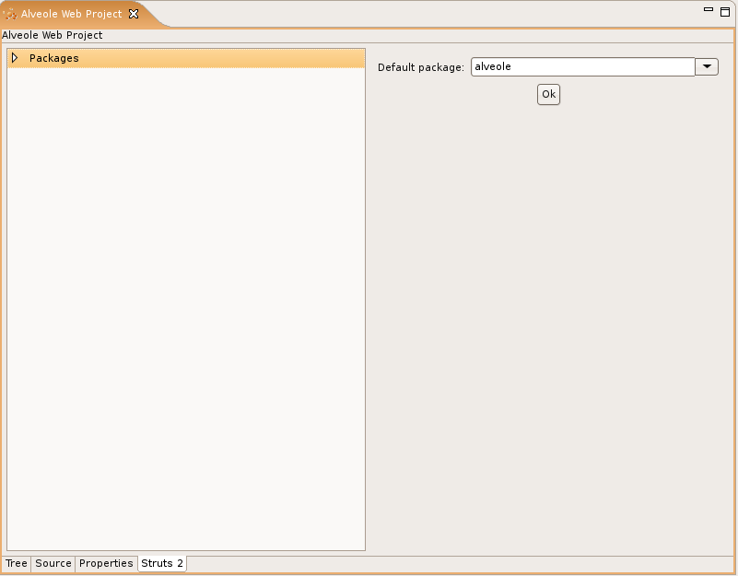Click the 'Alveole Web Project' heading text

(53, 35)
